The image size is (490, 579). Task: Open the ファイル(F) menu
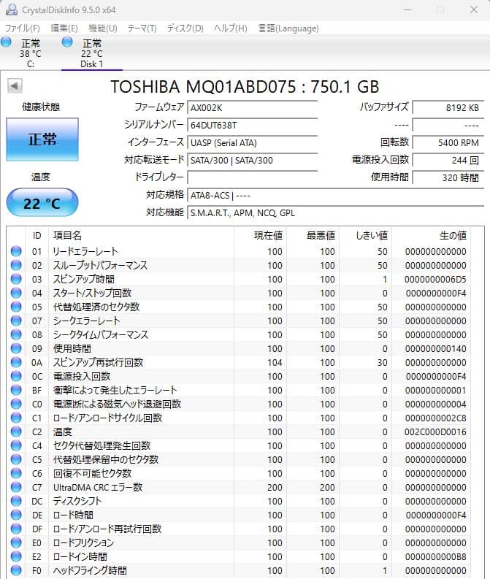pyautogui.click(x=23, y=28)
